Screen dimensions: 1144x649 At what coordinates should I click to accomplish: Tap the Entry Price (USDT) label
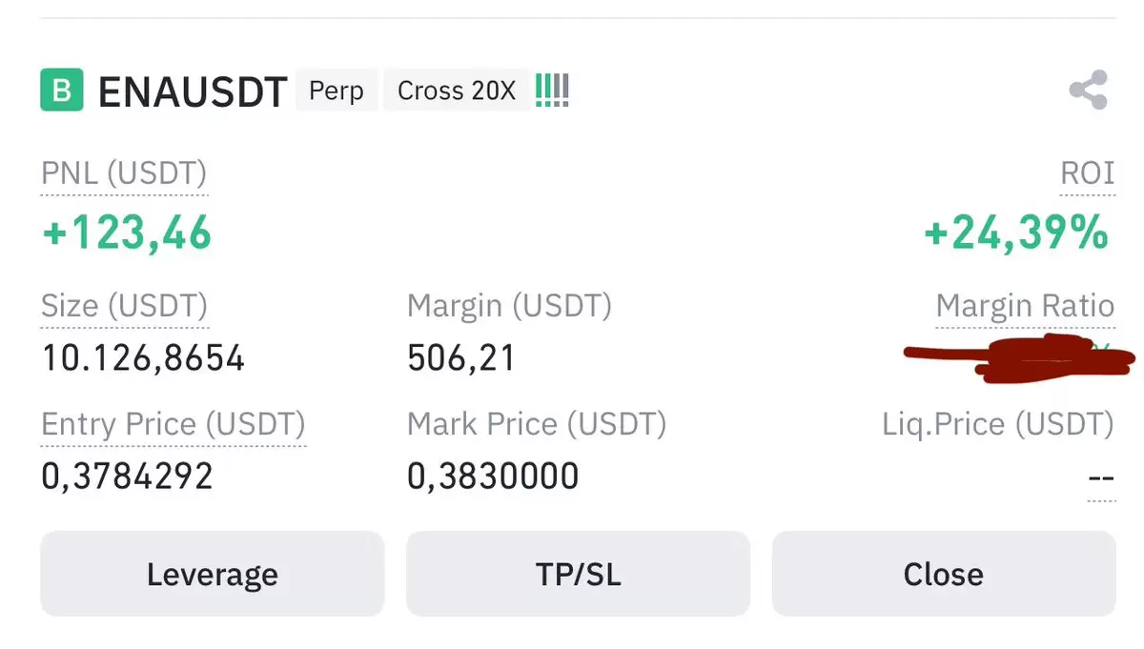pyautogui.click(x=174, y=424)
